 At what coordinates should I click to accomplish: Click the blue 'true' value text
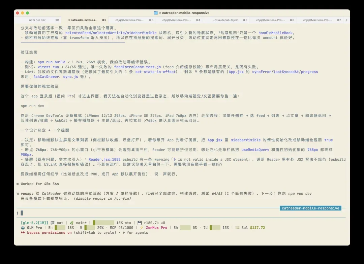pos(329,140)
